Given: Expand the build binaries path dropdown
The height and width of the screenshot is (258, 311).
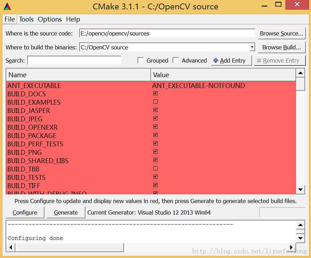Looking at the screenshot, I should pyautogui.click(x=252, y=47).
